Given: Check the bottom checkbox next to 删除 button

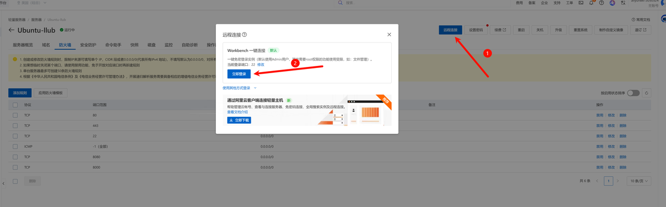Looking at the screenshot, I should (16, 181).
